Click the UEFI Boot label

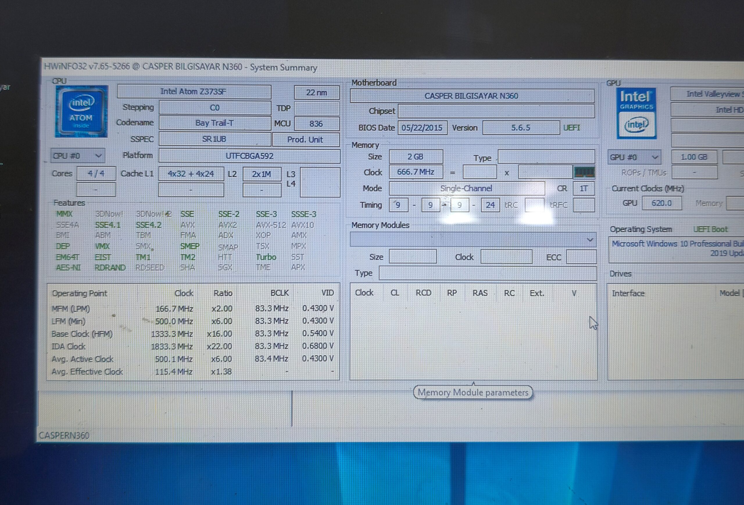point(710,229)
